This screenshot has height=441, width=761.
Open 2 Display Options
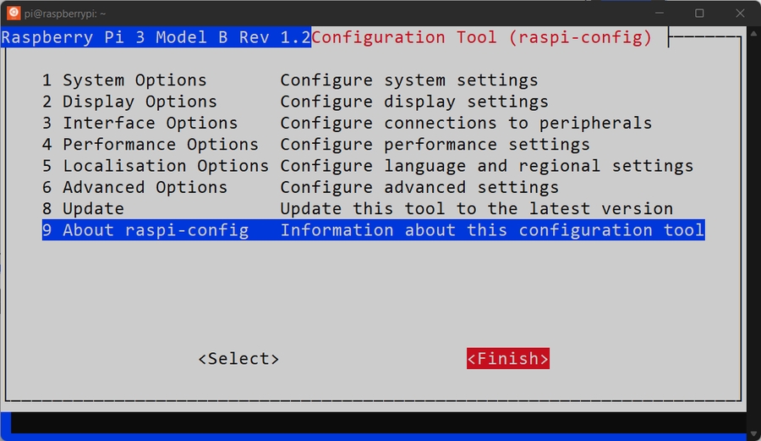(129, 102)
